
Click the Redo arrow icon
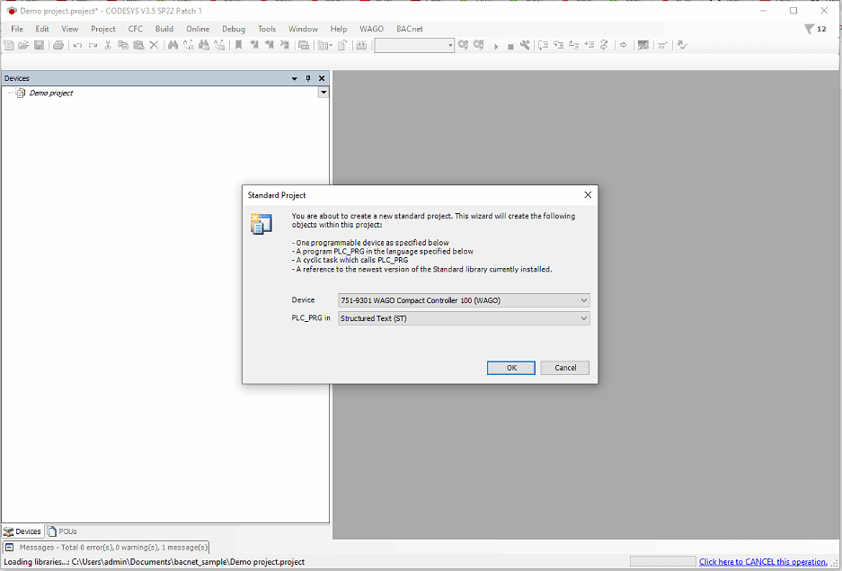[x=93, y=46]
